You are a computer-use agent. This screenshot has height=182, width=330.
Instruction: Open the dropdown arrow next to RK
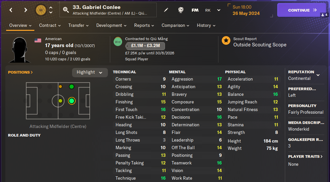219,10
